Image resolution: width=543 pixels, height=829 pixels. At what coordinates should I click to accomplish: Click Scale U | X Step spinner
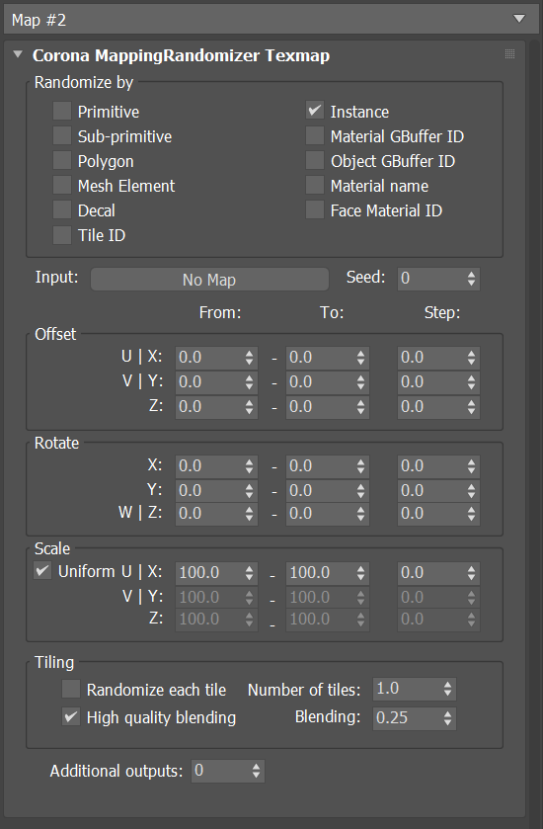click(472, 572)
